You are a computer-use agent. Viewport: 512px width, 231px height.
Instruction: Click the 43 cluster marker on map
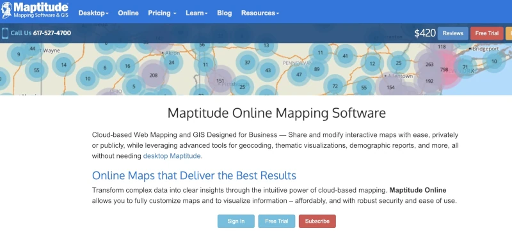click(x=268, y=70)
